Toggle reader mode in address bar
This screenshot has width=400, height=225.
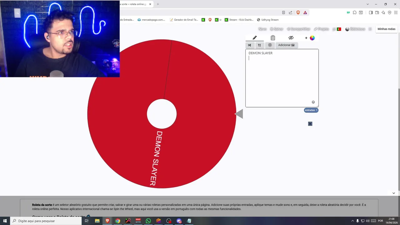point(283,12)
